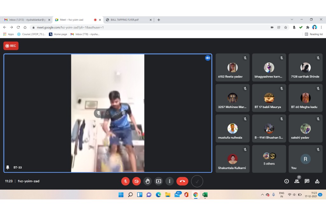Open the Chrome profile avatar
This screenshot has width=326, height=216.
315,27
